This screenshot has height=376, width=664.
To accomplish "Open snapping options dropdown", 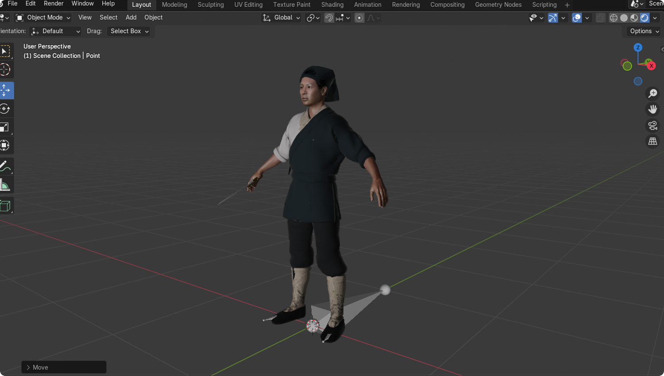I will point(343,18).
